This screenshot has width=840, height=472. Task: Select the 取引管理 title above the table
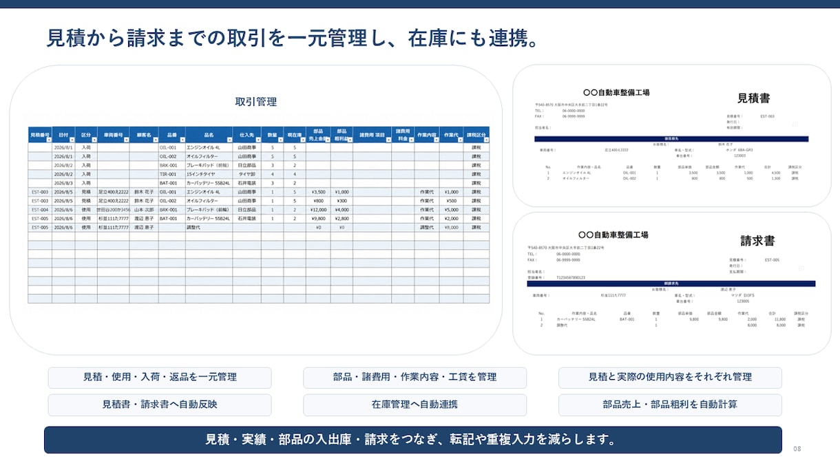pyautogui.click(x=256, y=102)
